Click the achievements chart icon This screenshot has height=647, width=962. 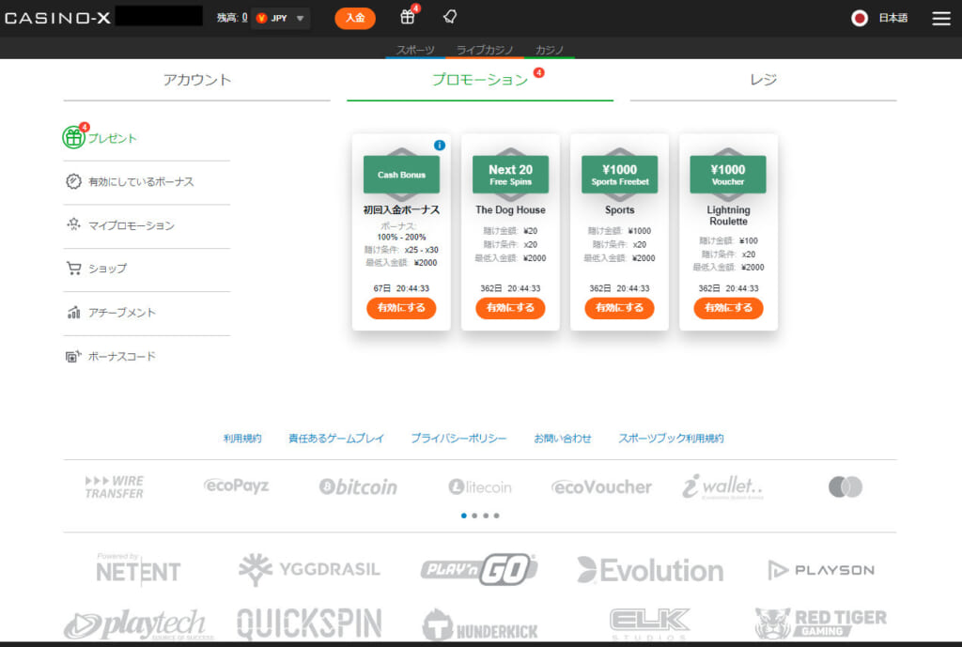click(73, 312)
